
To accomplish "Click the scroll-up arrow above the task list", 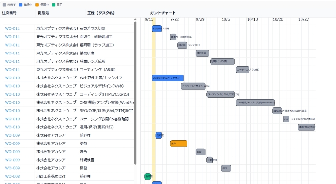I will (135, 19).
